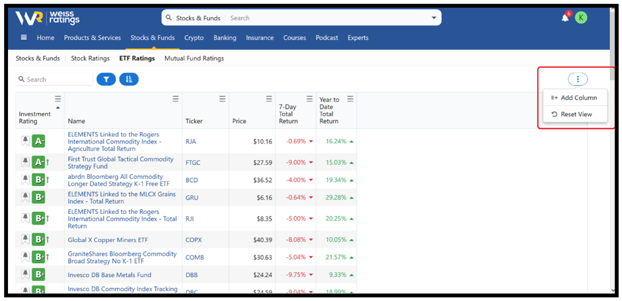Click the $27.59 price cell

click(263, 162)
